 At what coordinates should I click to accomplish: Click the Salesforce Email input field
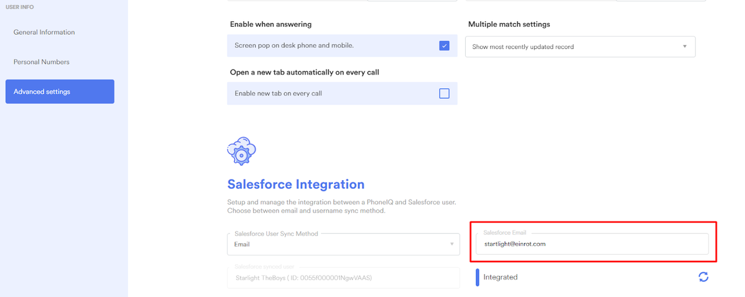[591, 244]
